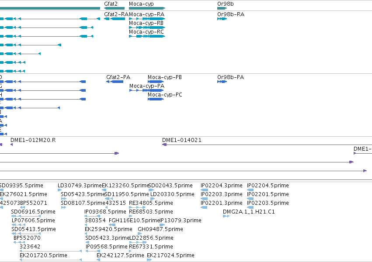Select the RE68503.5prime EST label
This screenshot has width=372, height=262.
coord(151,212)
